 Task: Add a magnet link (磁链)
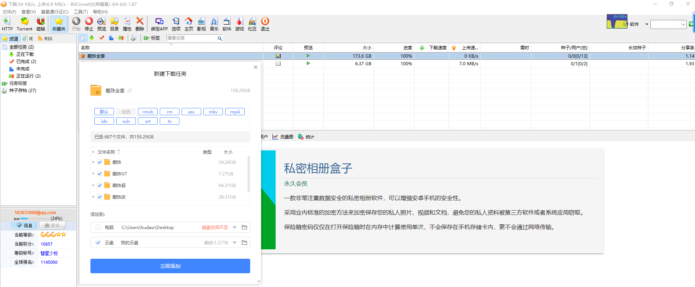[x=41, y=24]
